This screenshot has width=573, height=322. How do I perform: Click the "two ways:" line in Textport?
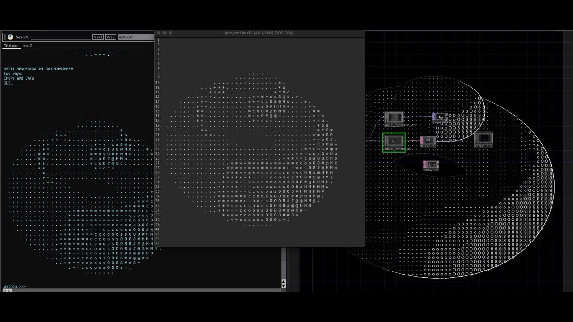point(13,74)
